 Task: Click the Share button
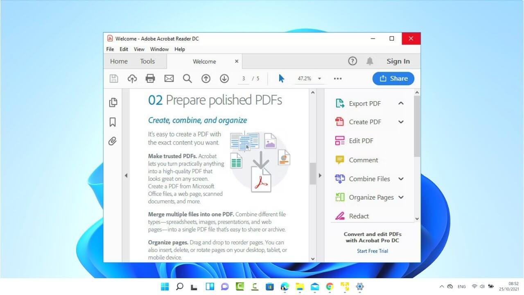[393, 78]
